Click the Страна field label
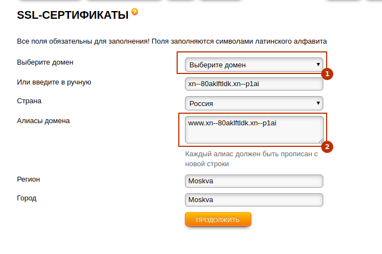The image size is (382, 254). [29, 101]
